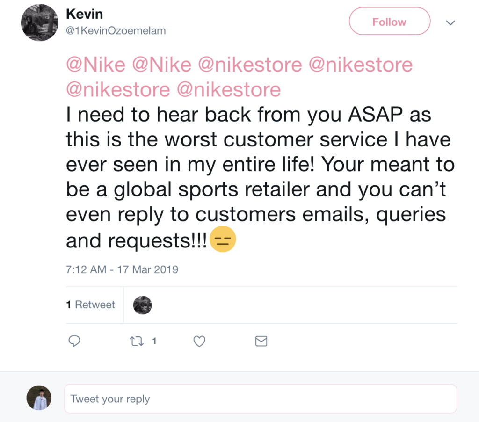The width and height of the screenshot is (479, 422).
Task: Retweet this tweet using the arrows icon
Action: pos(136,342)
